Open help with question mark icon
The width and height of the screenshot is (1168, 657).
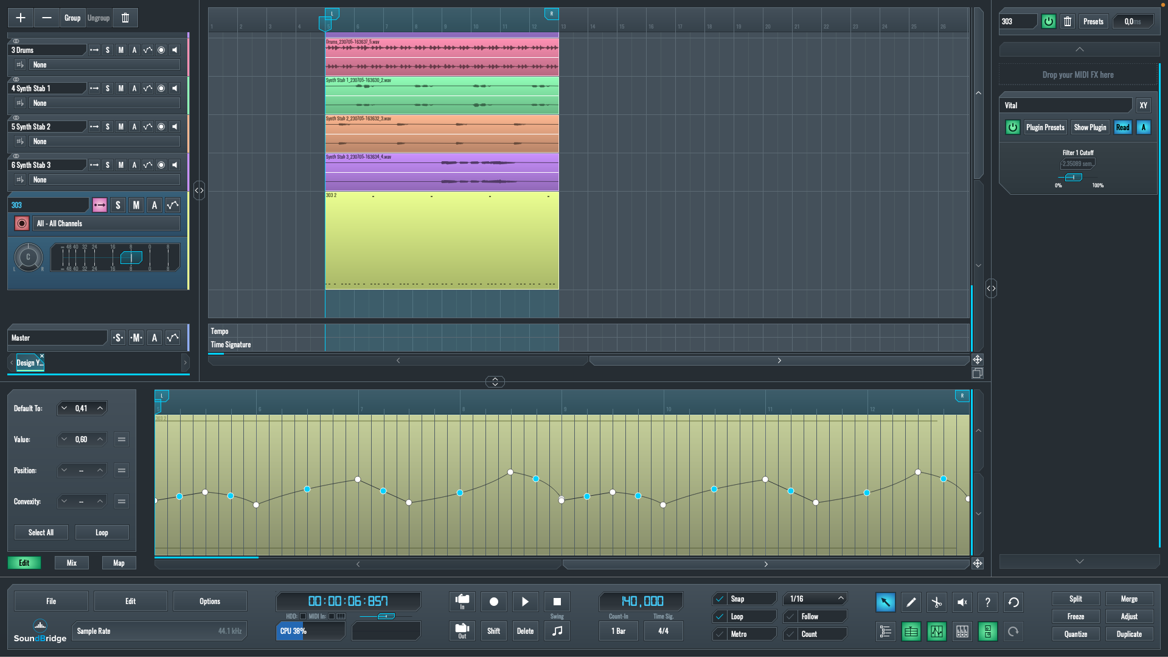tap(987, 602)
